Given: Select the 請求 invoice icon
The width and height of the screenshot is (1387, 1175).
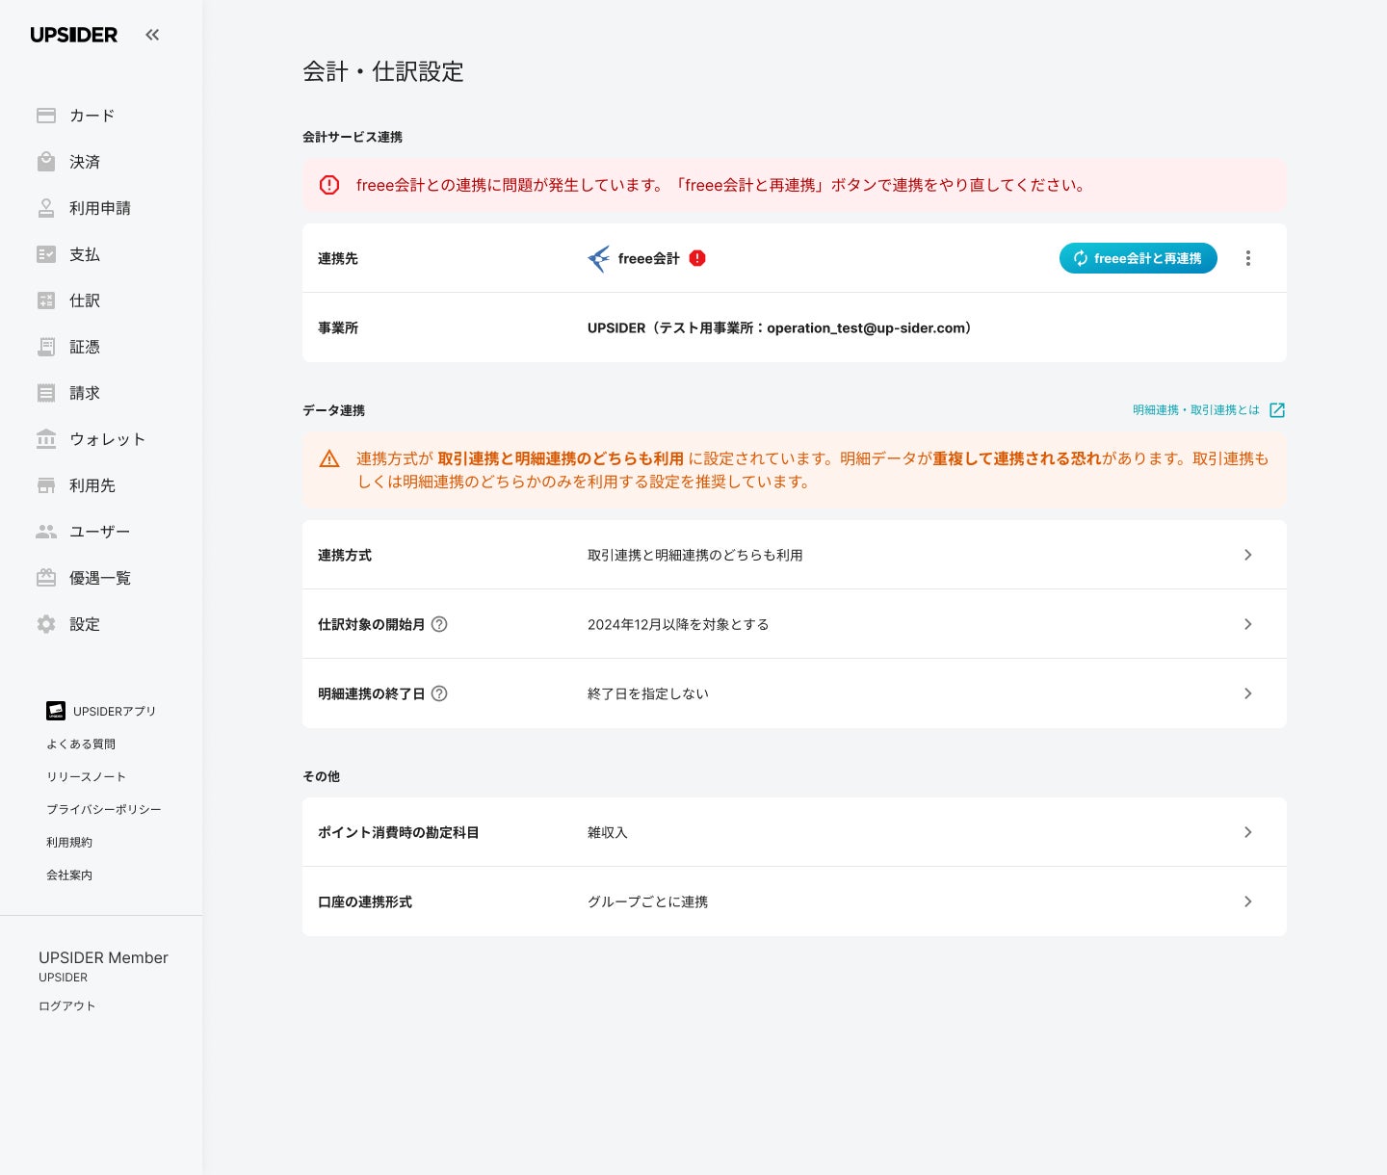Looking at the screenshot, I should 46,393.
